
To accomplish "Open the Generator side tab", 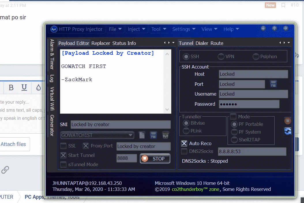I will (x=52, y=126).
